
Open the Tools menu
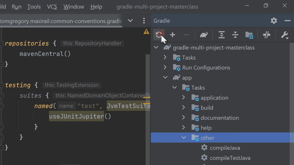click(34, 7)
